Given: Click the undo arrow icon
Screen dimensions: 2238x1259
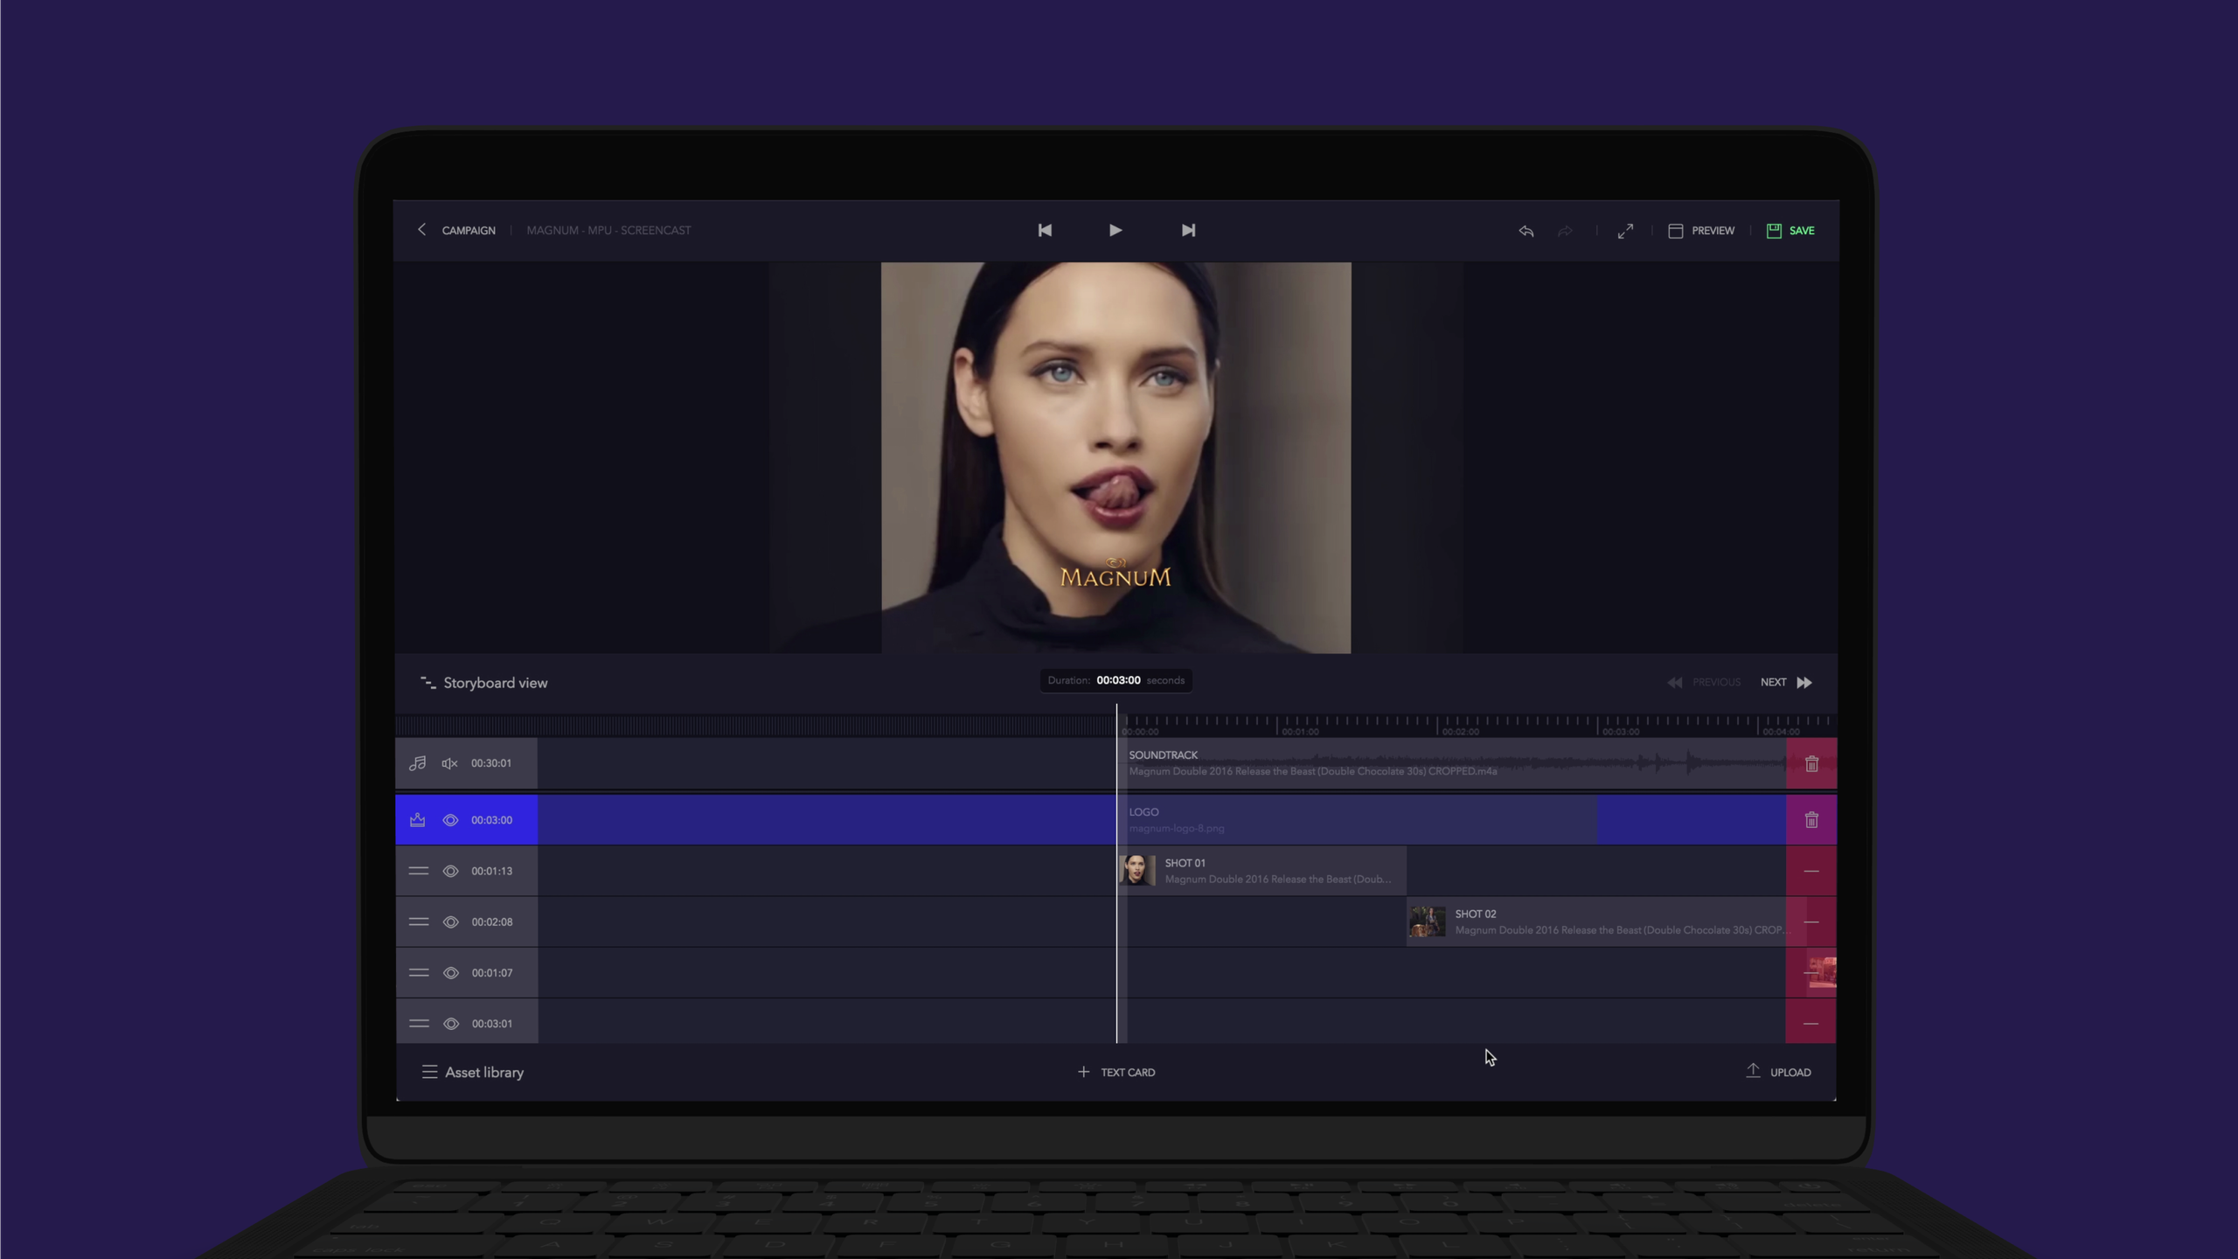Looking at the screenshot, I should [1526, 231].
